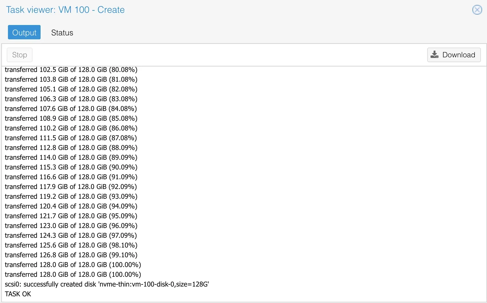Select the 123.0 GiB (96.09%) log line
Image resolution: width=487 pixels, height=303 pixels.
click(x=71, y=226)
